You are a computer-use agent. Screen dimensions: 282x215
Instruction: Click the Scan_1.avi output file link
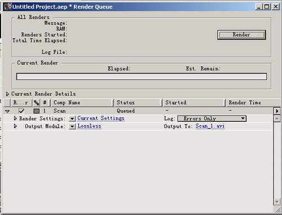click(x=210, y=126)
